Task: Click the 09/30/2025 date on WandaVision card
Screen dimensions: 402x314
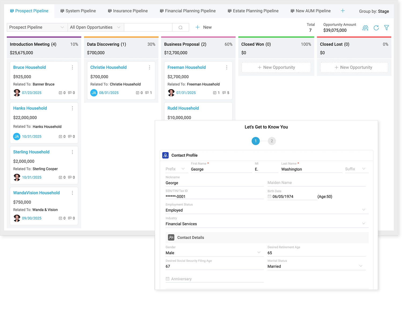Action: 32,218
